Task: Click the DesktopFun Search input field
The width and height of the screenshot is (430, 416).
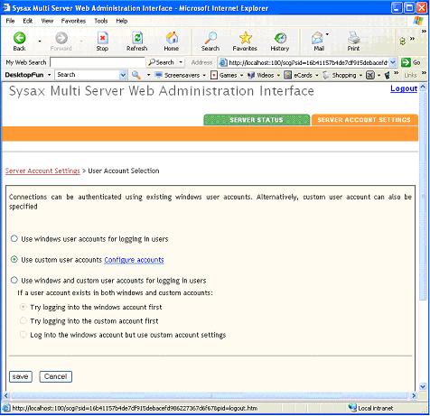Action: [x=87, y=75]
